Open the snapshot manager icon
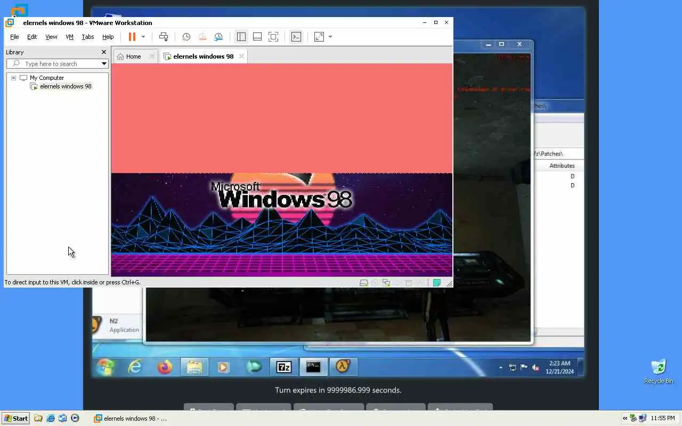Image resolution: width=682 pixels, height=426 pixels. 218,37
